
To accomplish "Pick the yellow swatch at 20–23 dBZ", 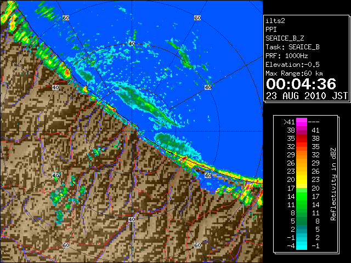I will coord(302,180).
